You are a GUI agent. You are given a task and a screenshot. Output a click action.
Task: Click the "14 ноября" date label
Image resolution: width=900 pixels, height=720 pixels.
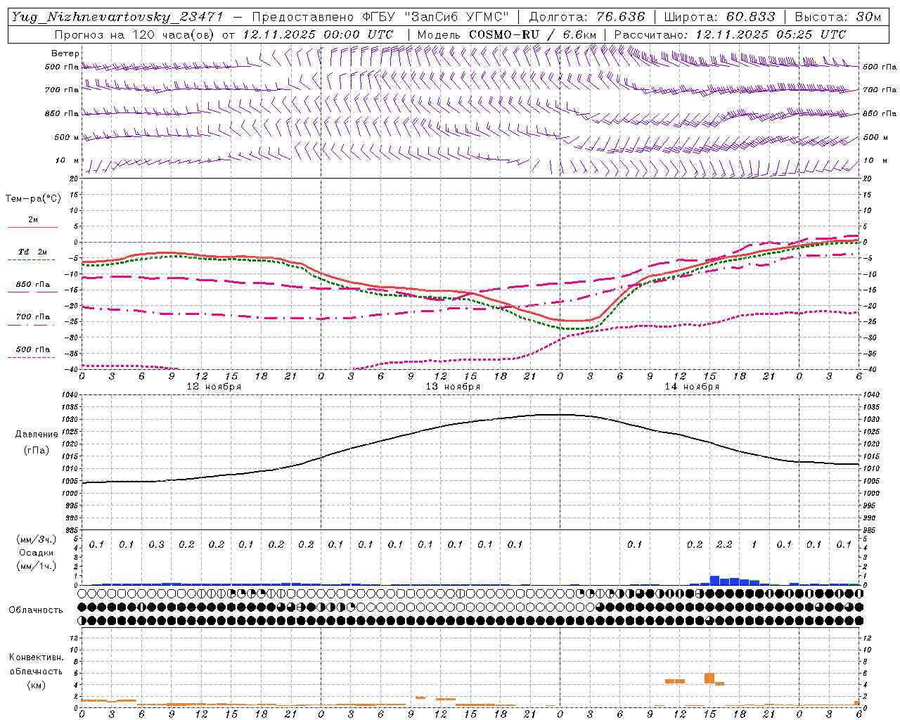[692, 387]
